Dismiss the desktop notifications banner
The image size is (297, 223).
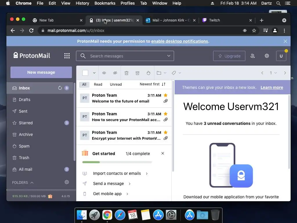click(285, 41)
